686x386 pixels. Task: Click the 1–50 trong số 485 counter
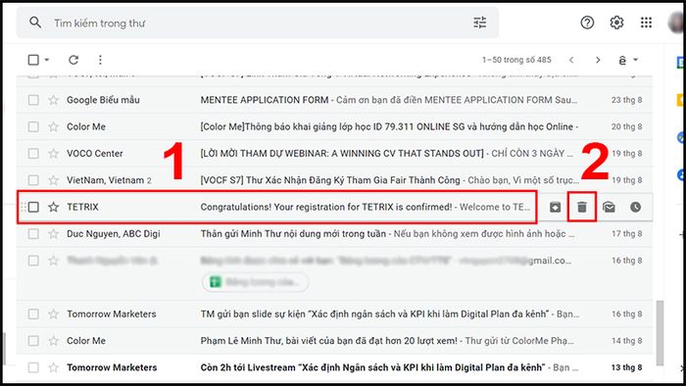tap(516, 60)
